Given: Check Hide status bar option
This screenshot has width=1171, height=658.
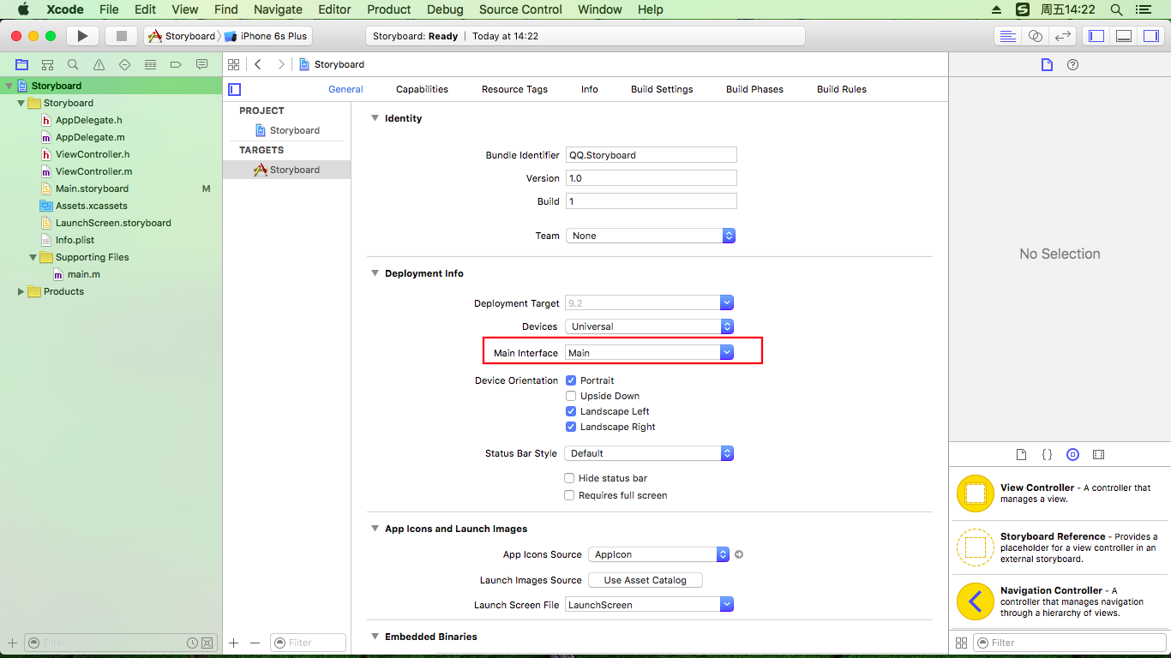Looking at the screenshot, I should [569, 478].
